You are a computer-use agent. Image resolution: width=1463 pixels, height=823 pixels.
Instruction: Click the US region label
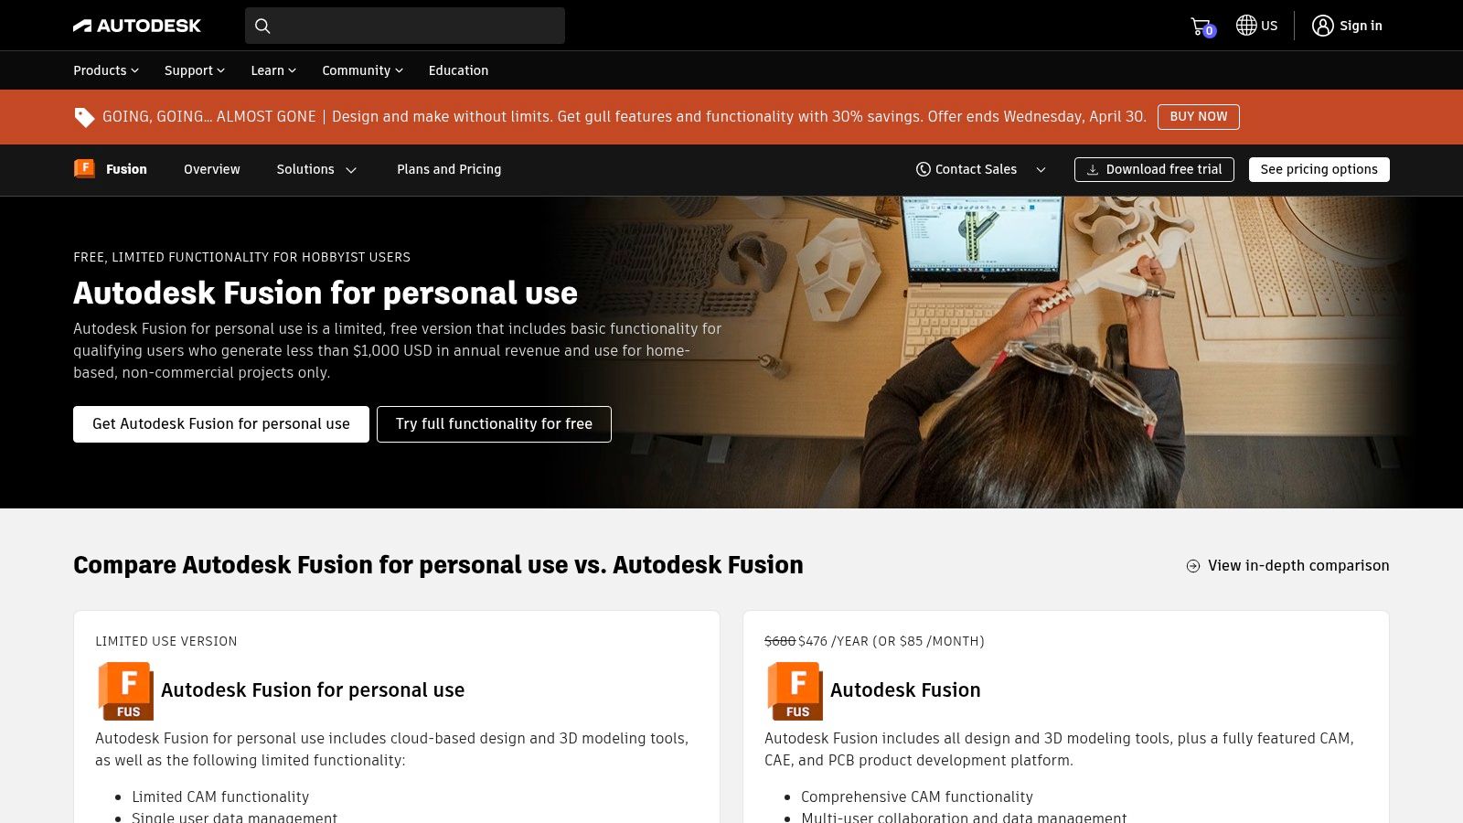(1269, 26)
